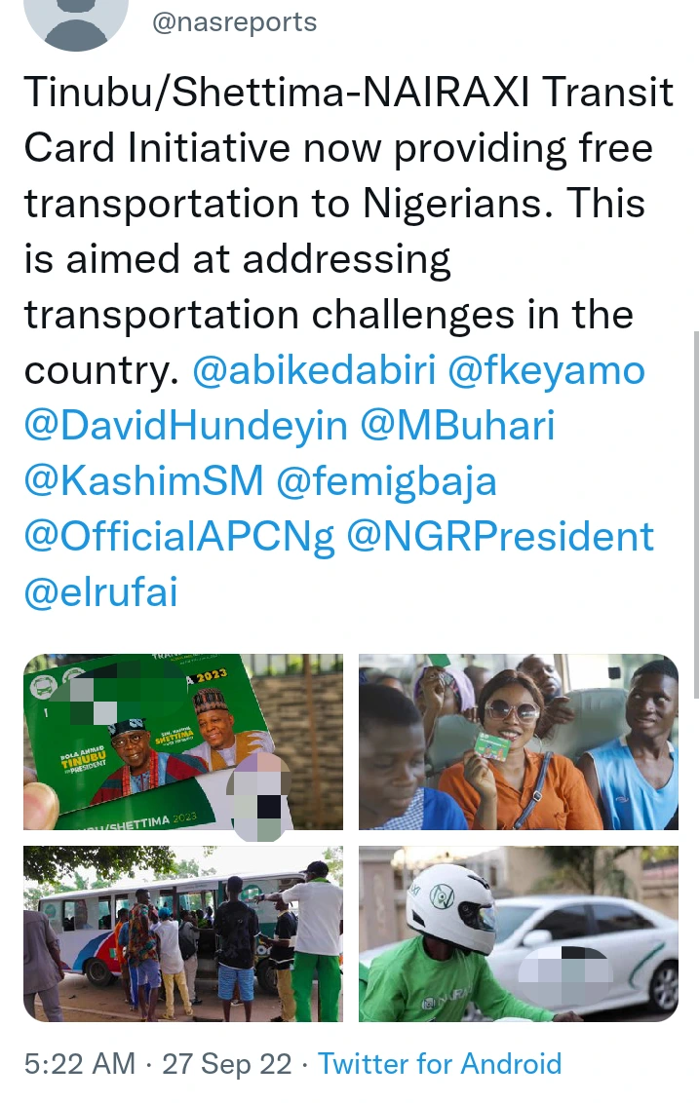
Task: Select the tweet body text about NAIRAXI Transit Card
Action: (x=348, y=231)
